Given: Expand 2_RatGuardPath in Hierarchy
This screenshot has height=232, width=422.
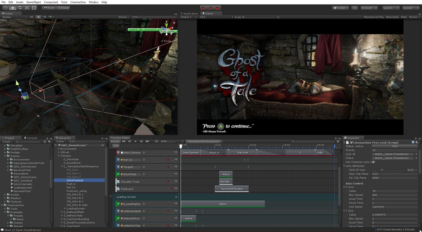Looking at the screenshot, I should point(62,212).
